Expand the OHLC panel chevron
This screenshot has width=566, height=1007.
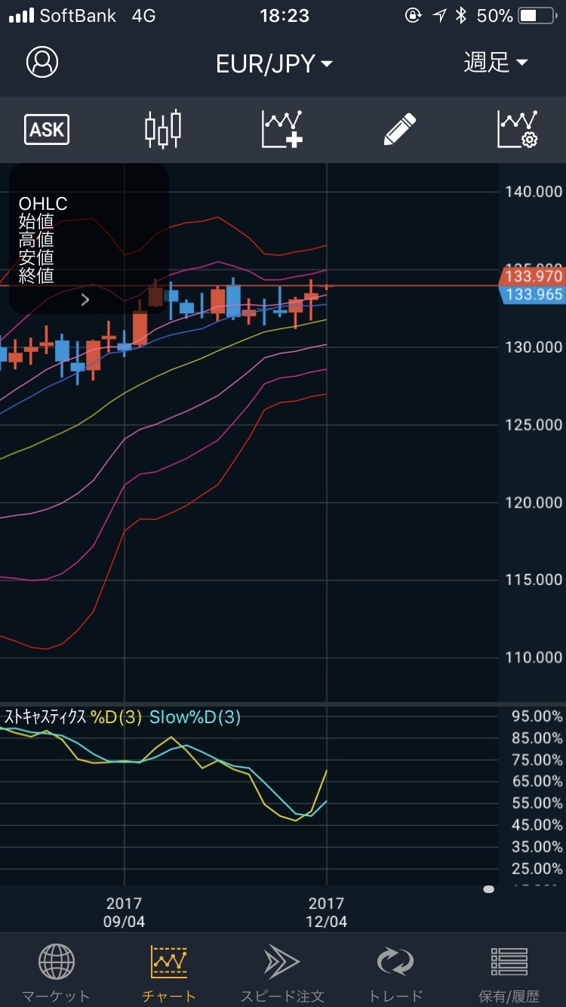pos(85,300)
